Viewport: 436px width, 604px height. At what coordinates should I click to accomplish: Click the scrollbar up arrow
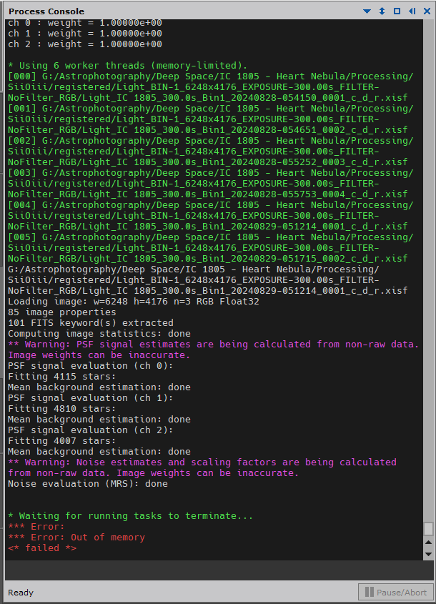coord(428,543)
